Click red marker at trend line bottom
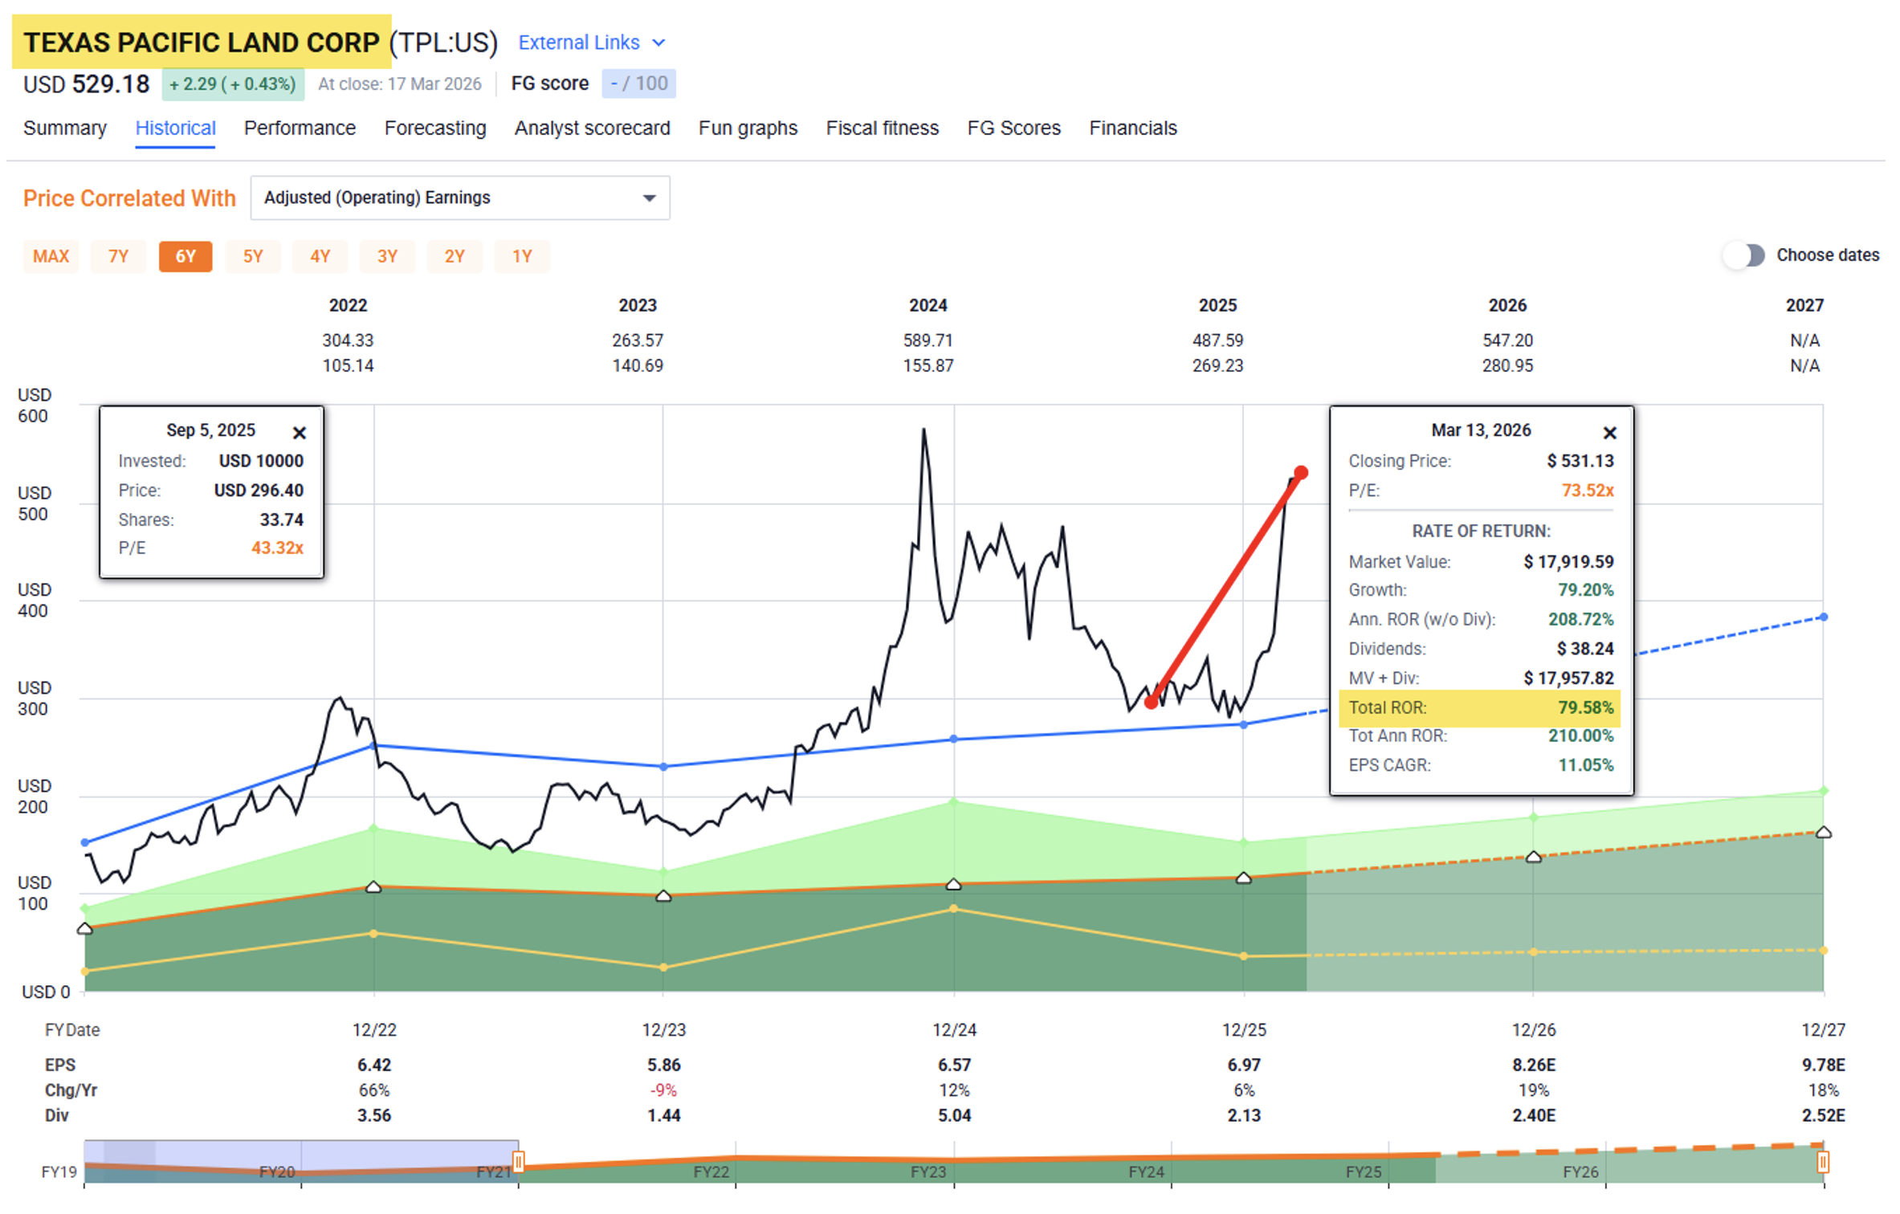 pos(1151,703)
